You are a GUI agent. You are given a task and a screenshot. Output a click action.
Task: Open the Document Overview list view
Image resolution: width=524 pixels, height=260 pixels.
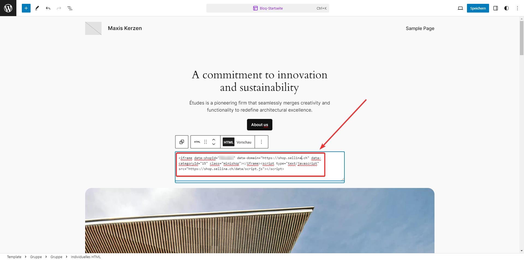(70, 8)
